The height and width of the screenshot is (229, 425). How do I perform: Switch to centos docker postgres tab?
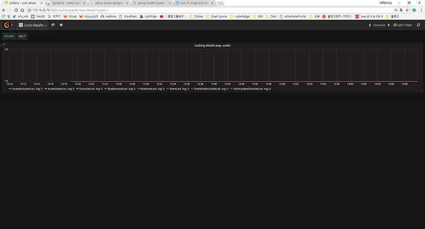109,3
